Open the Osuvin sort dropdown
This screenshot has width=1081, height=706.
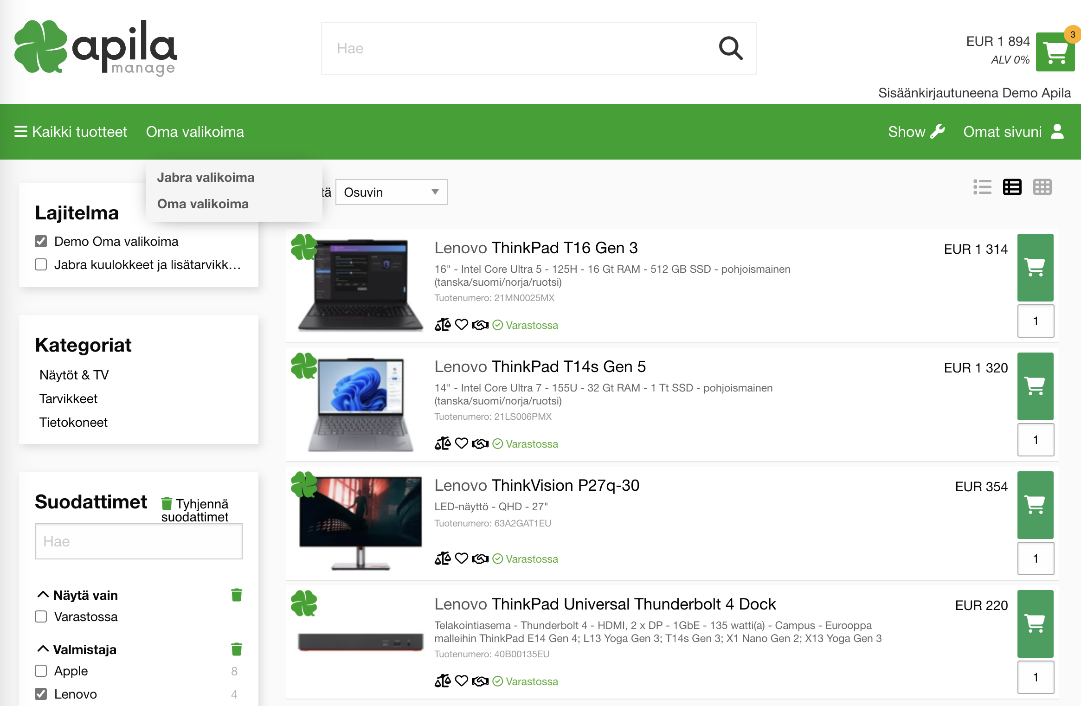click(x=391, y=192)
